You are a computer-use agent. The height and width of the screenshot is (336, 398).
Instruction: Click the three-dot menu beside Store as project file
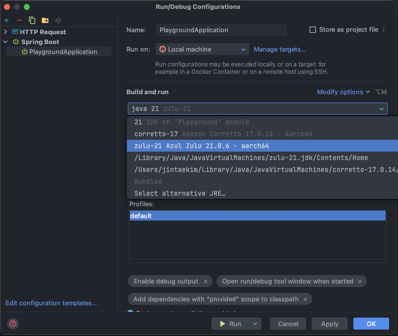(x=384, y=30)
